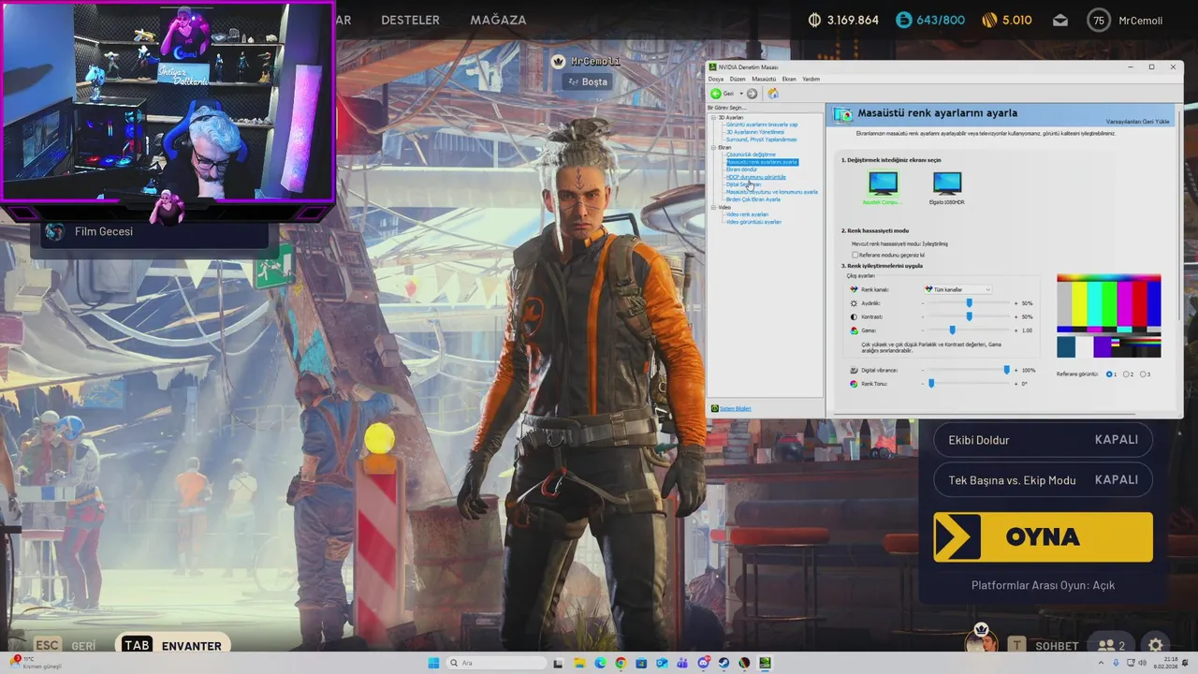Image resolution: width=1198 pixels, height=674 pixels.
Task: Adjust the Aydınlık brightness slider
Action: pyautogui.click(x=969, y=303)
